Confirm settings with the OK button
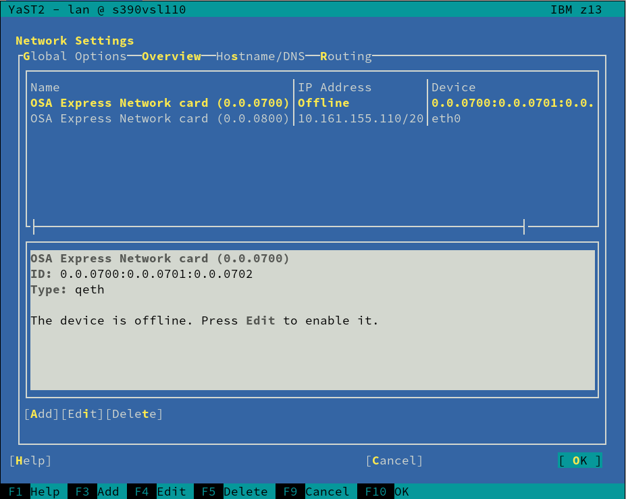This screenshot has height=499, width=626. (579, 460)
